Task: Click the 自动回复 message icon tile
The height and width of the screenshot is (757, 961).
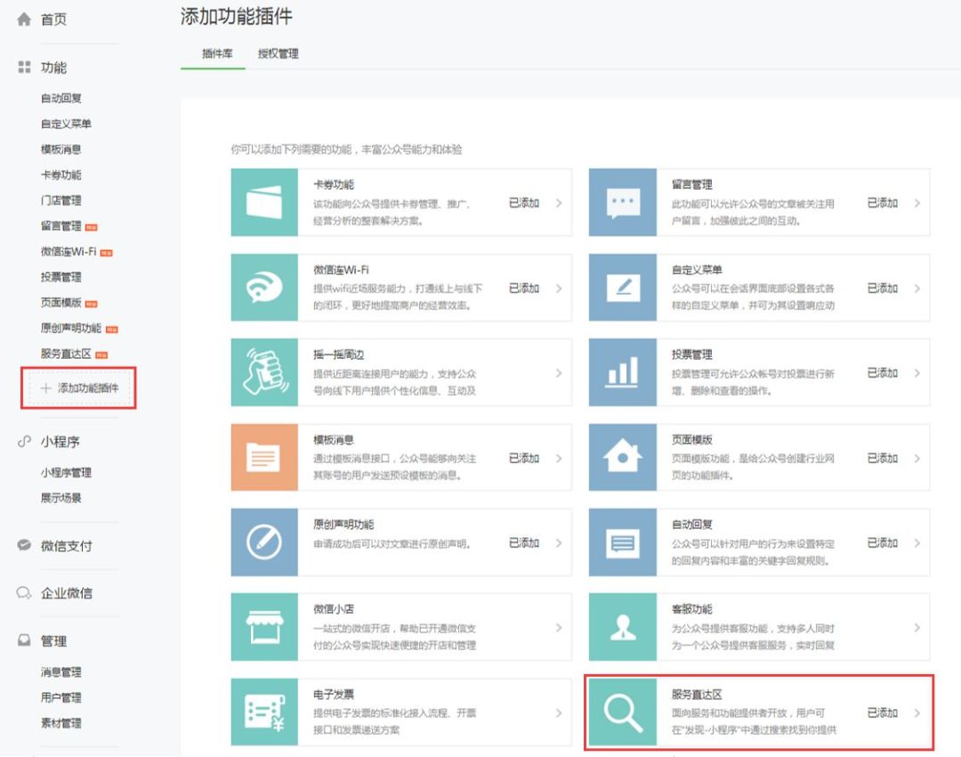Action: (x=623, y=542)
